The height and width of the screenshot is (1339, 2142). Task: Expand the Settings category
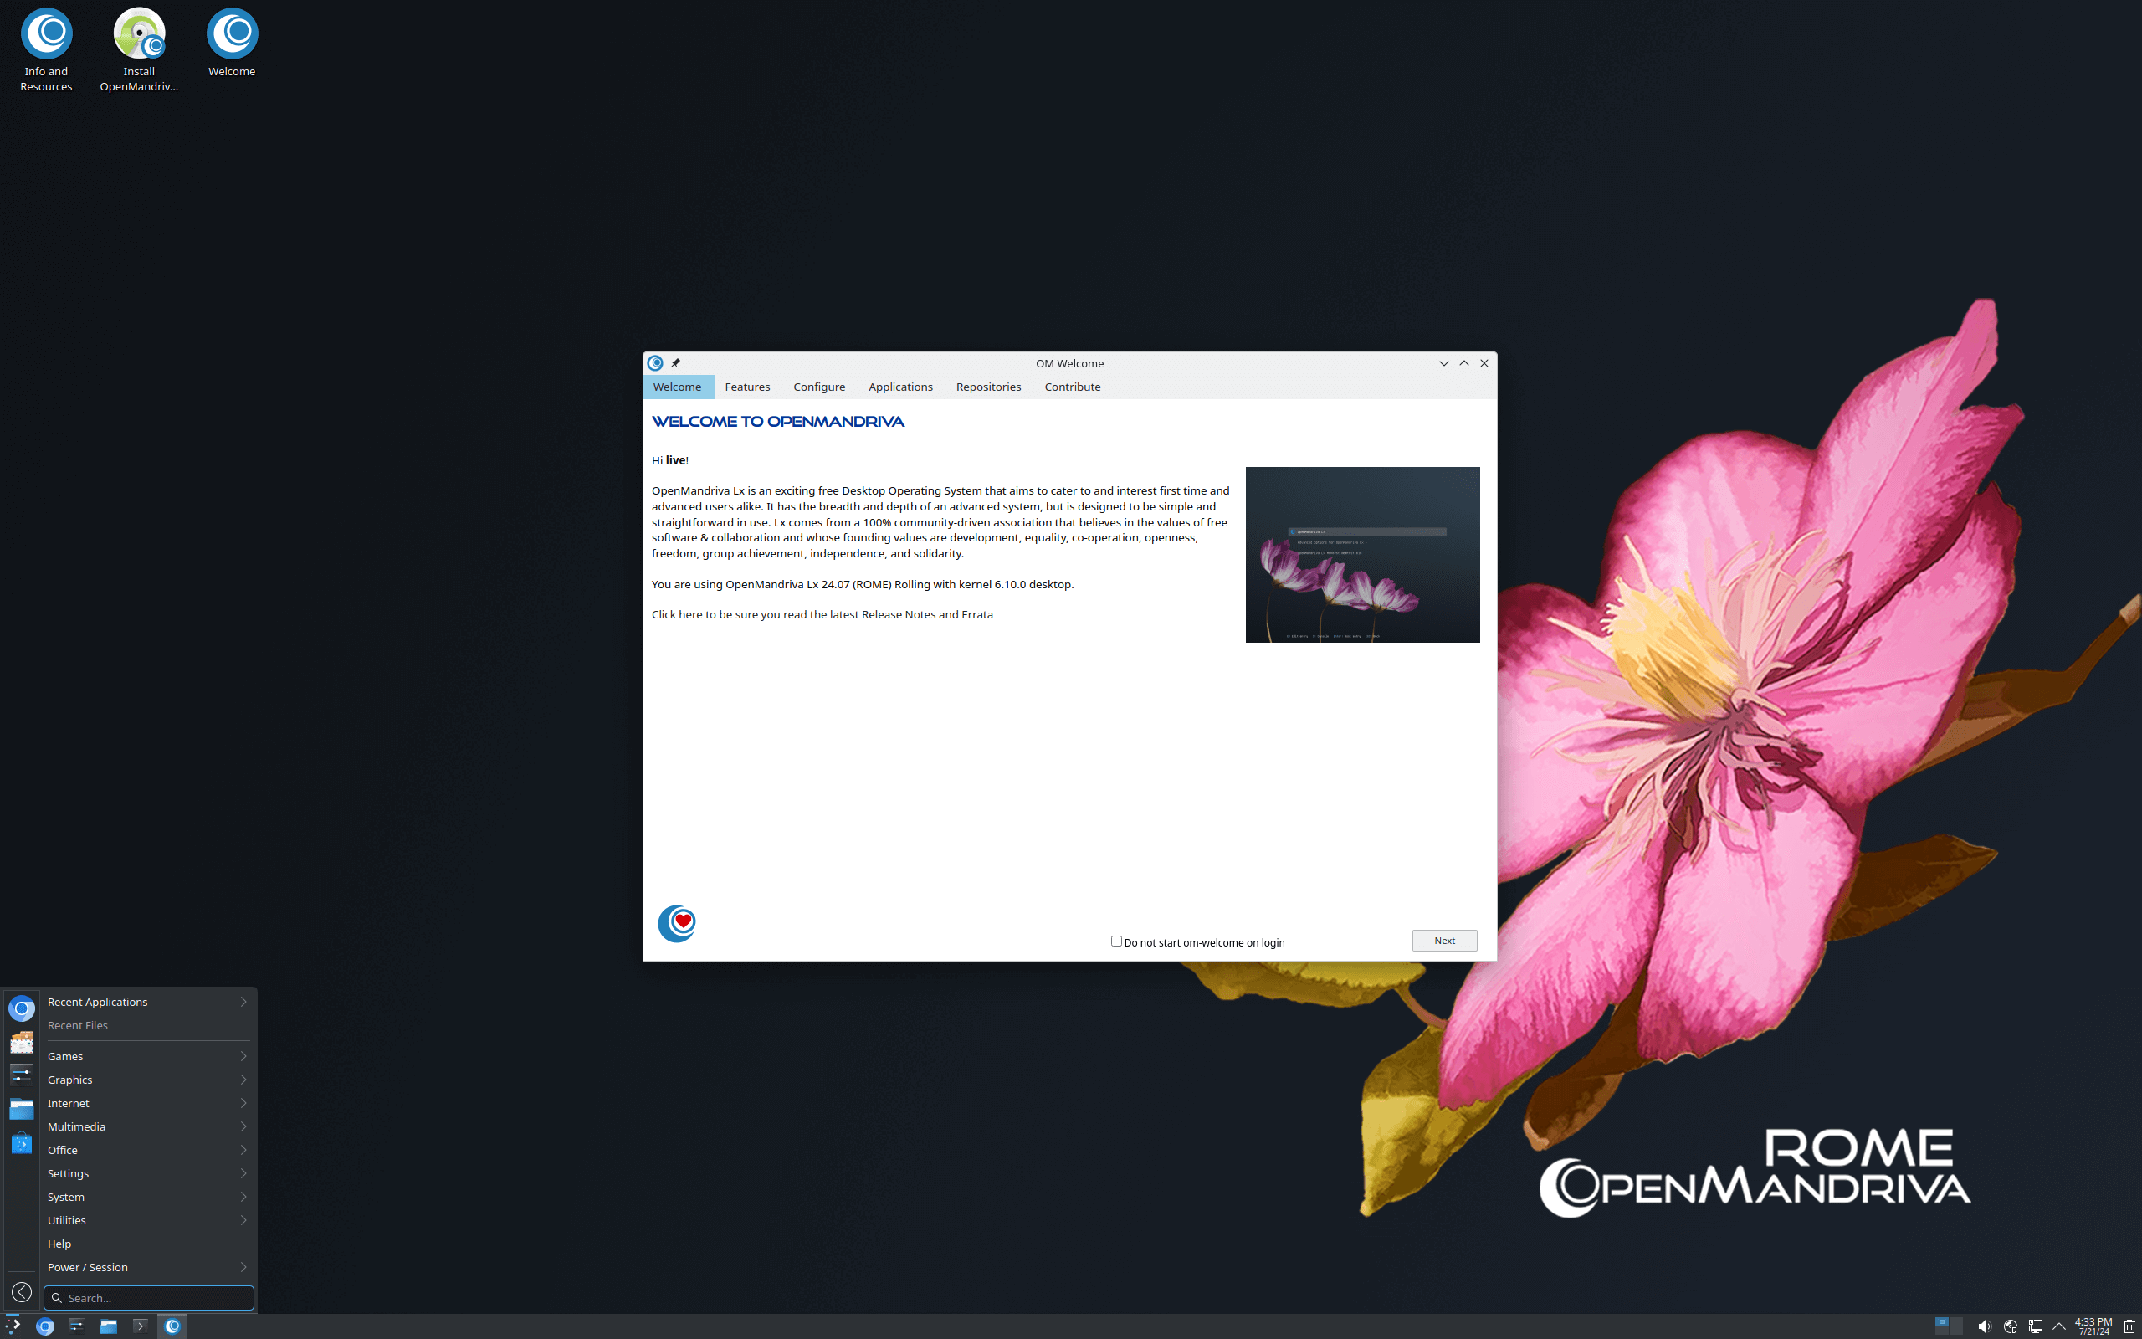pyautogui.click(x=147, y=1173)
